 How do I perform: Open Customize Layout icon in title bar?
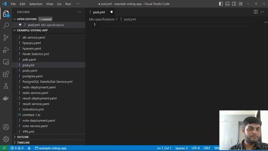click(x=240, y=4)
